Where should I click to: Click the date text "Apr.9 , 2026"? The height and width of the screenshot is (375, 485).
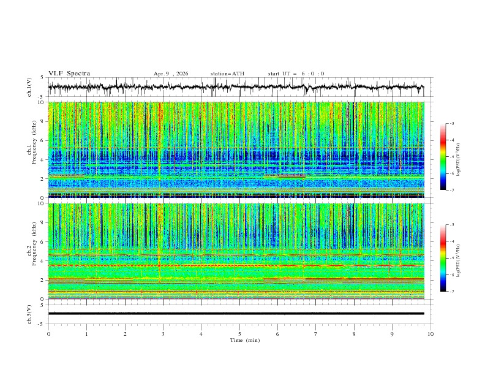(171, 74)
